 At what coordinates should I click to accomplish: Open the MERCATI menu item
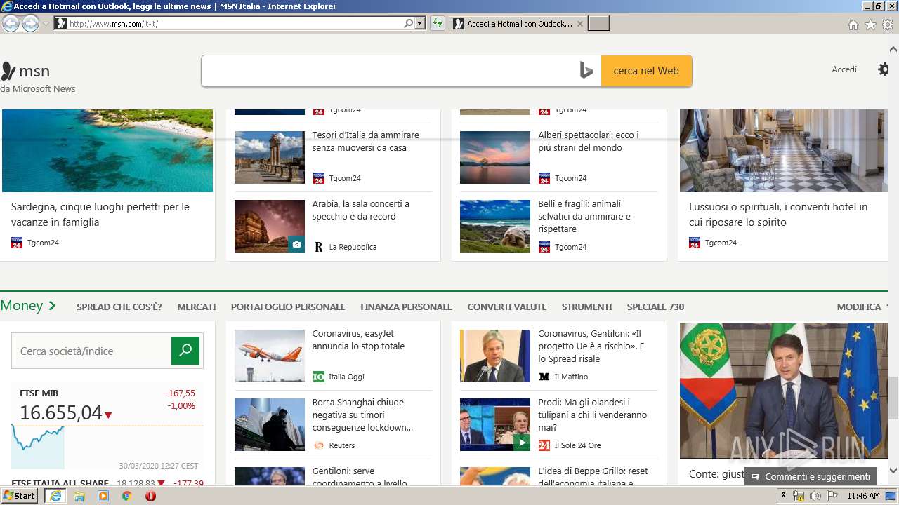pyautogui.click(x=197, y=307)
